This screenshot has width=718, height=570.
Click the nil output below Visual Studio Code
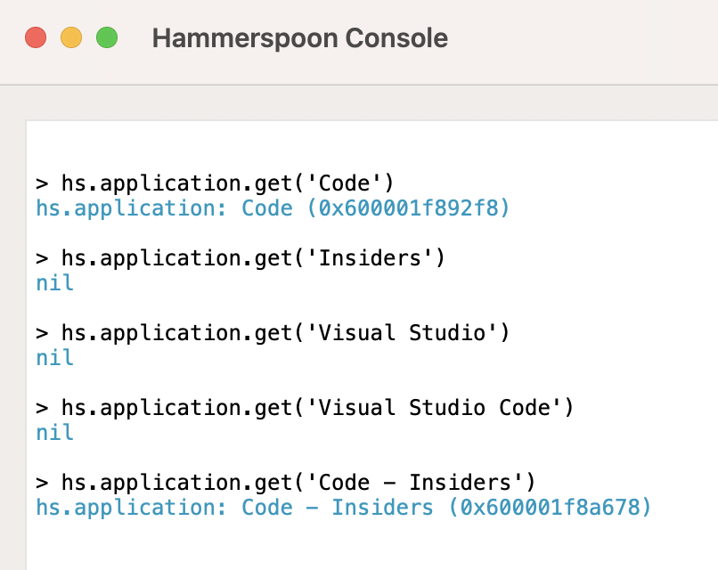click(54, 432)
